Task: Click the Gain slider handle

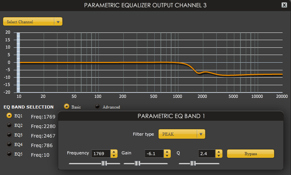Action: [x=137, y=163]
